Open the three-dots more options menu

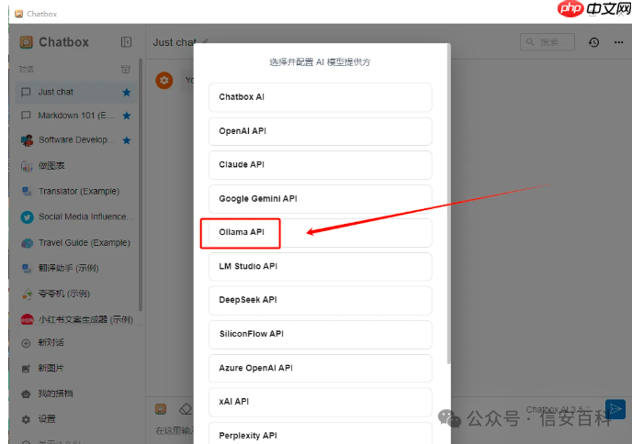tap(619, 42)
